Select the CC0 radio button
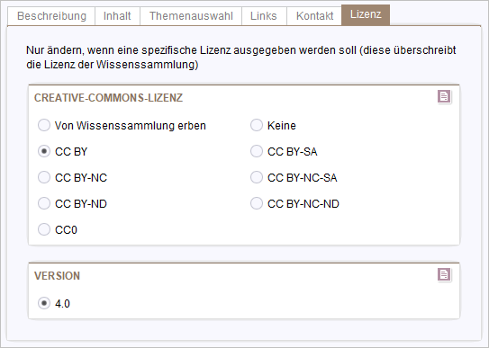489x348 pixels. (44, 229)
